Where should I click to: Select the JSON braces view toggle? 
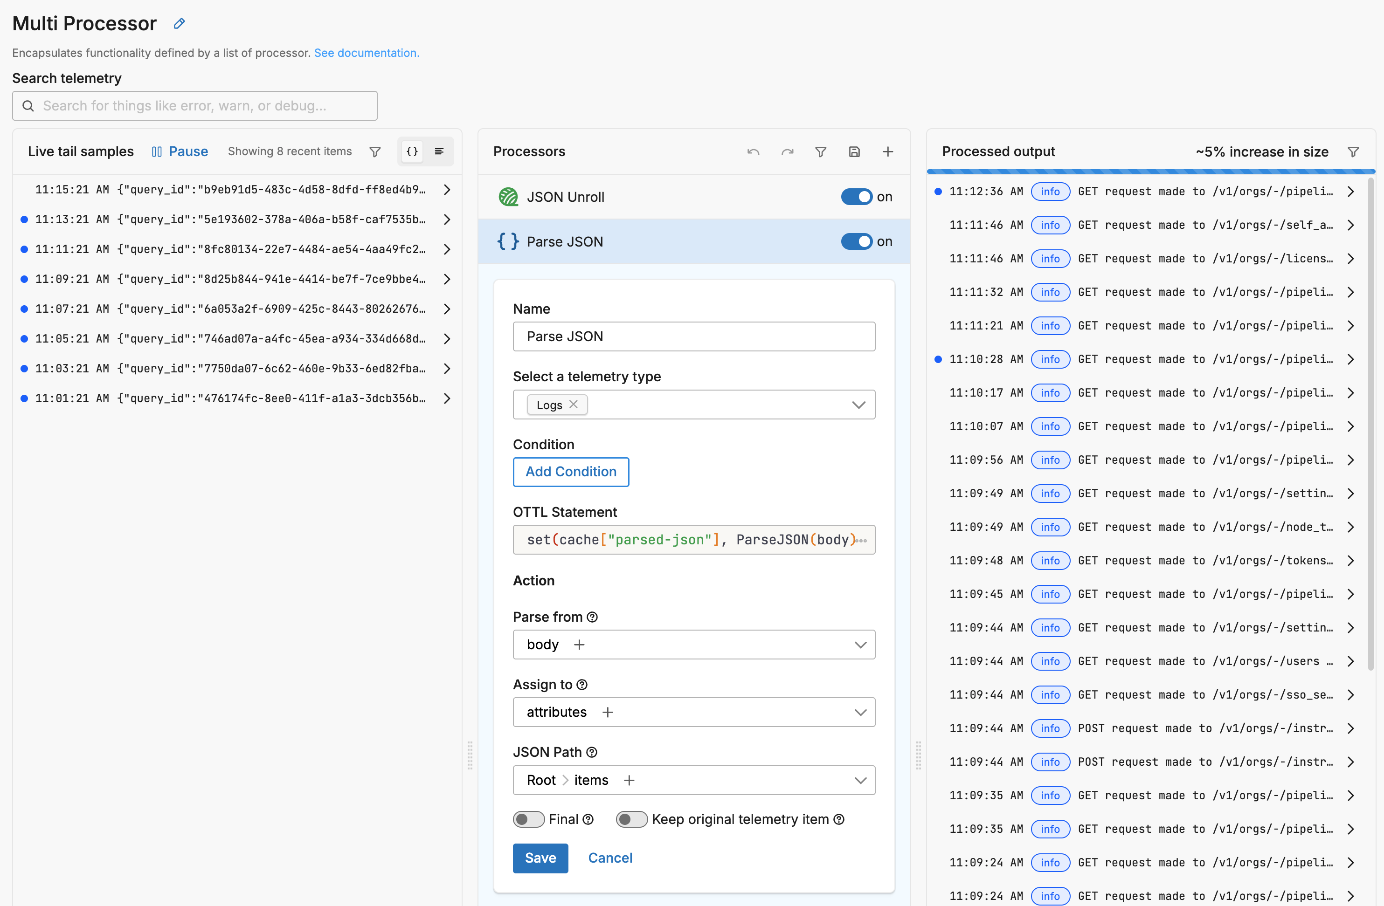[411, 151]
